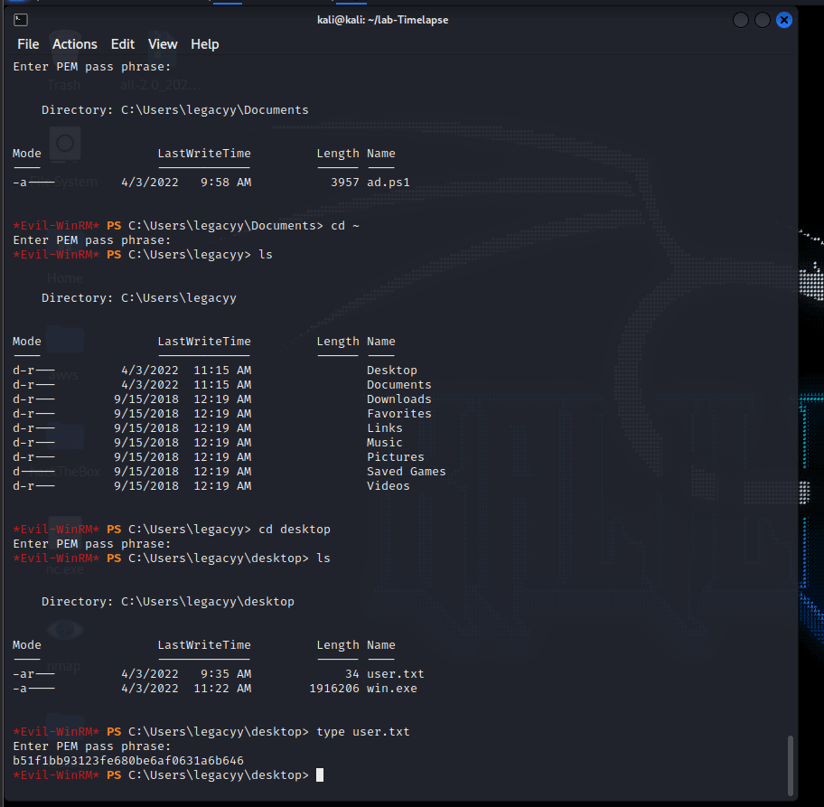Image resolution: width=824 pixels, height=807 pixels.
Task: Click the terminal icon in the title bar
Action: point(21,20)
